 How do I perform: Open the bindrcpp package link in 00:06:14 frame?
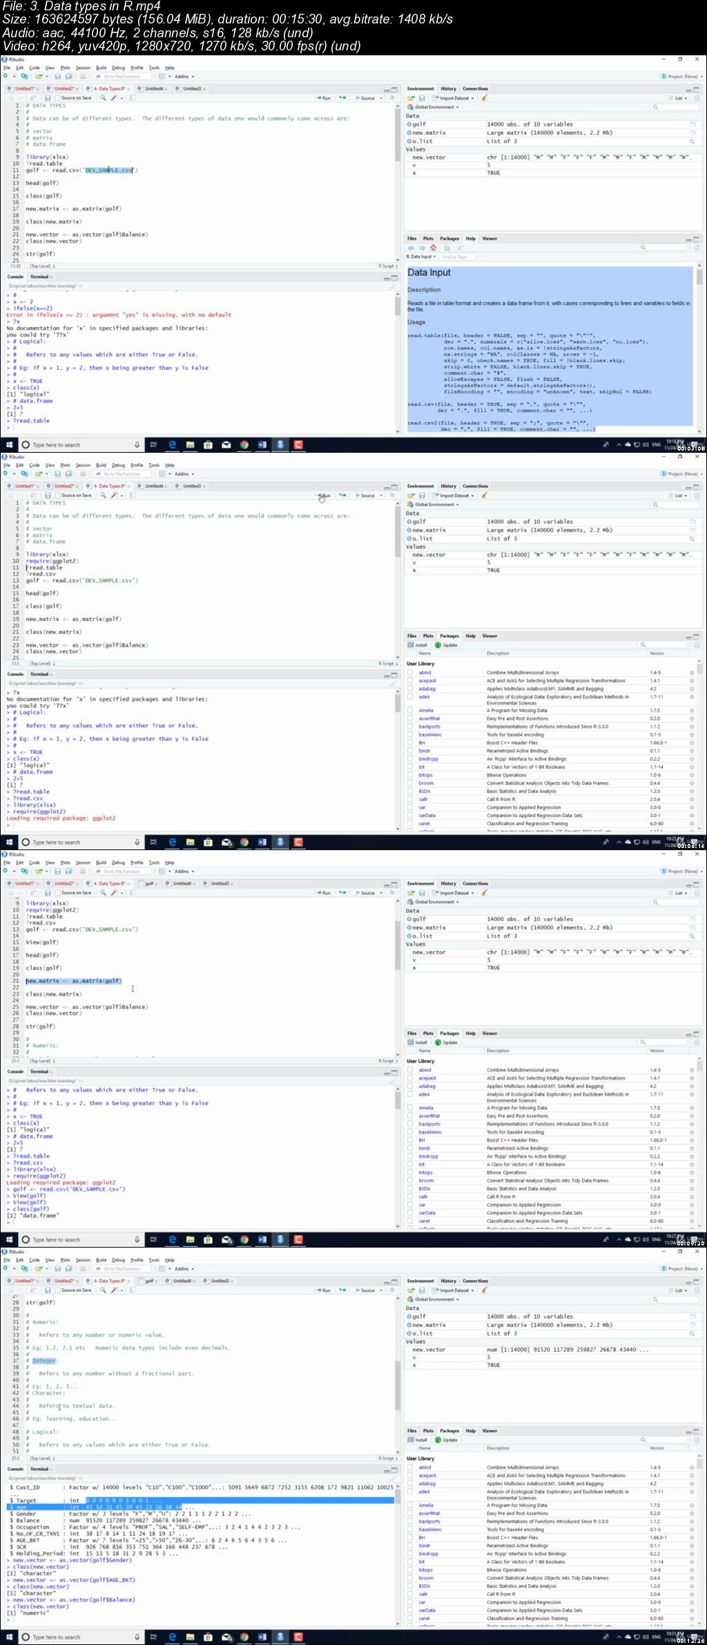[x=428, y=759]
